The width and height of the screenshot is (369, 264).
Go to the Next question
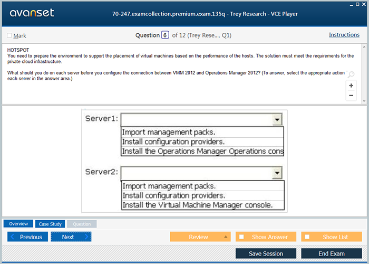[x=71, y=237]
